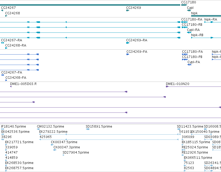Select the 414859 EST label

tap(11, 158)
